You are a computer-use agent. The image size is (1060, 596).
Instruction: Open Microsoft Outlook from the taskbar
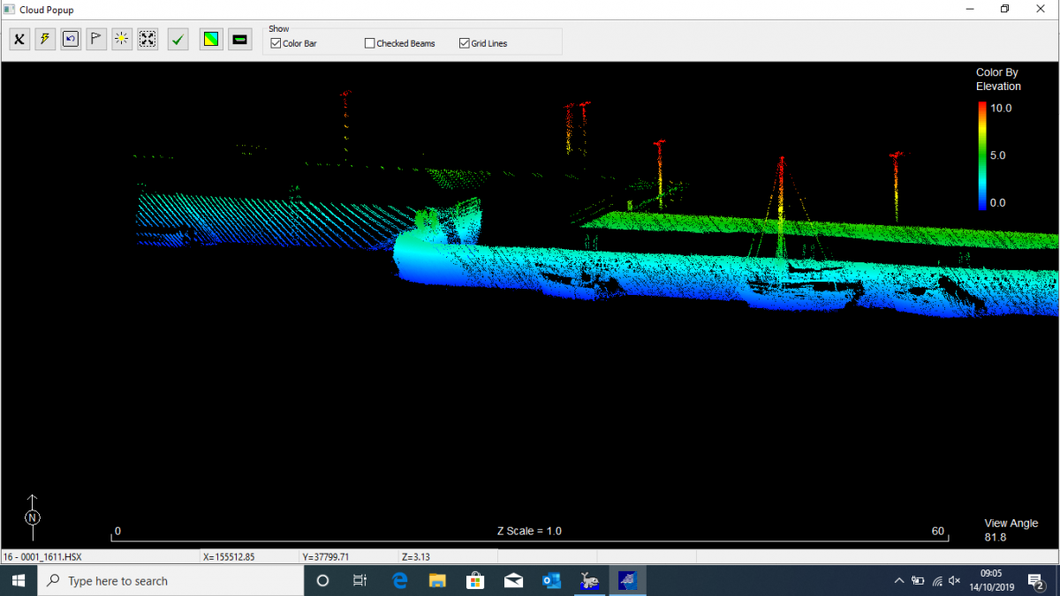(x=551, y=580)
